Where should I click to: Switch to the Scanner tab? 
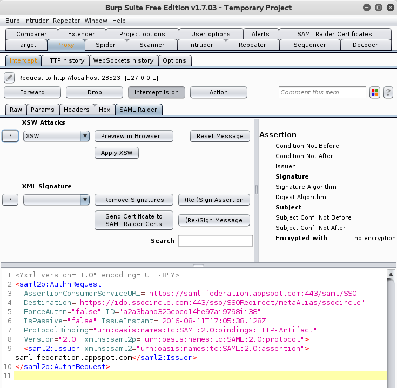point(152,45)
